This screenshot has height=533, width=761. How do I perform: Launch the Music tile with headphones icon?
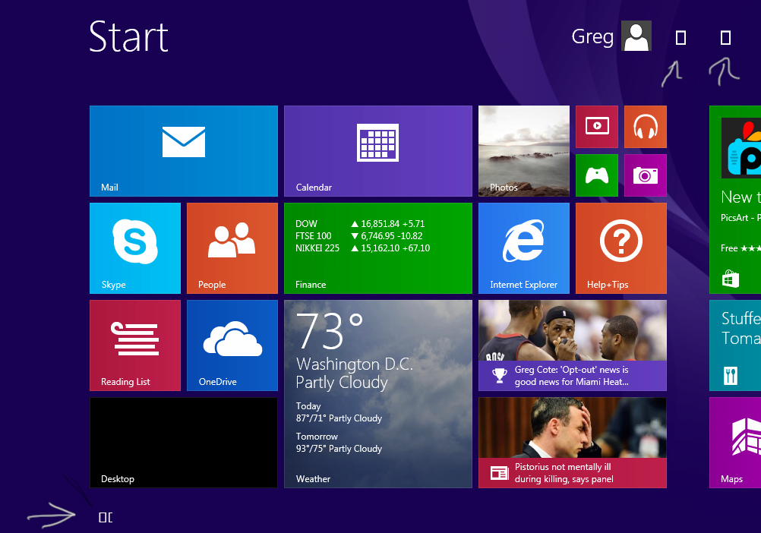click(645, 127)
